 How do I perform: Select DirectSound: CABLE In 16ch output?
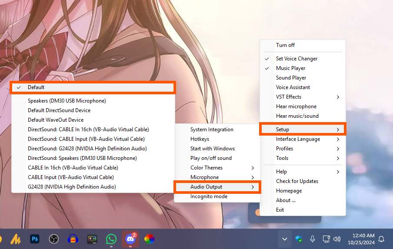coord(93,129)
